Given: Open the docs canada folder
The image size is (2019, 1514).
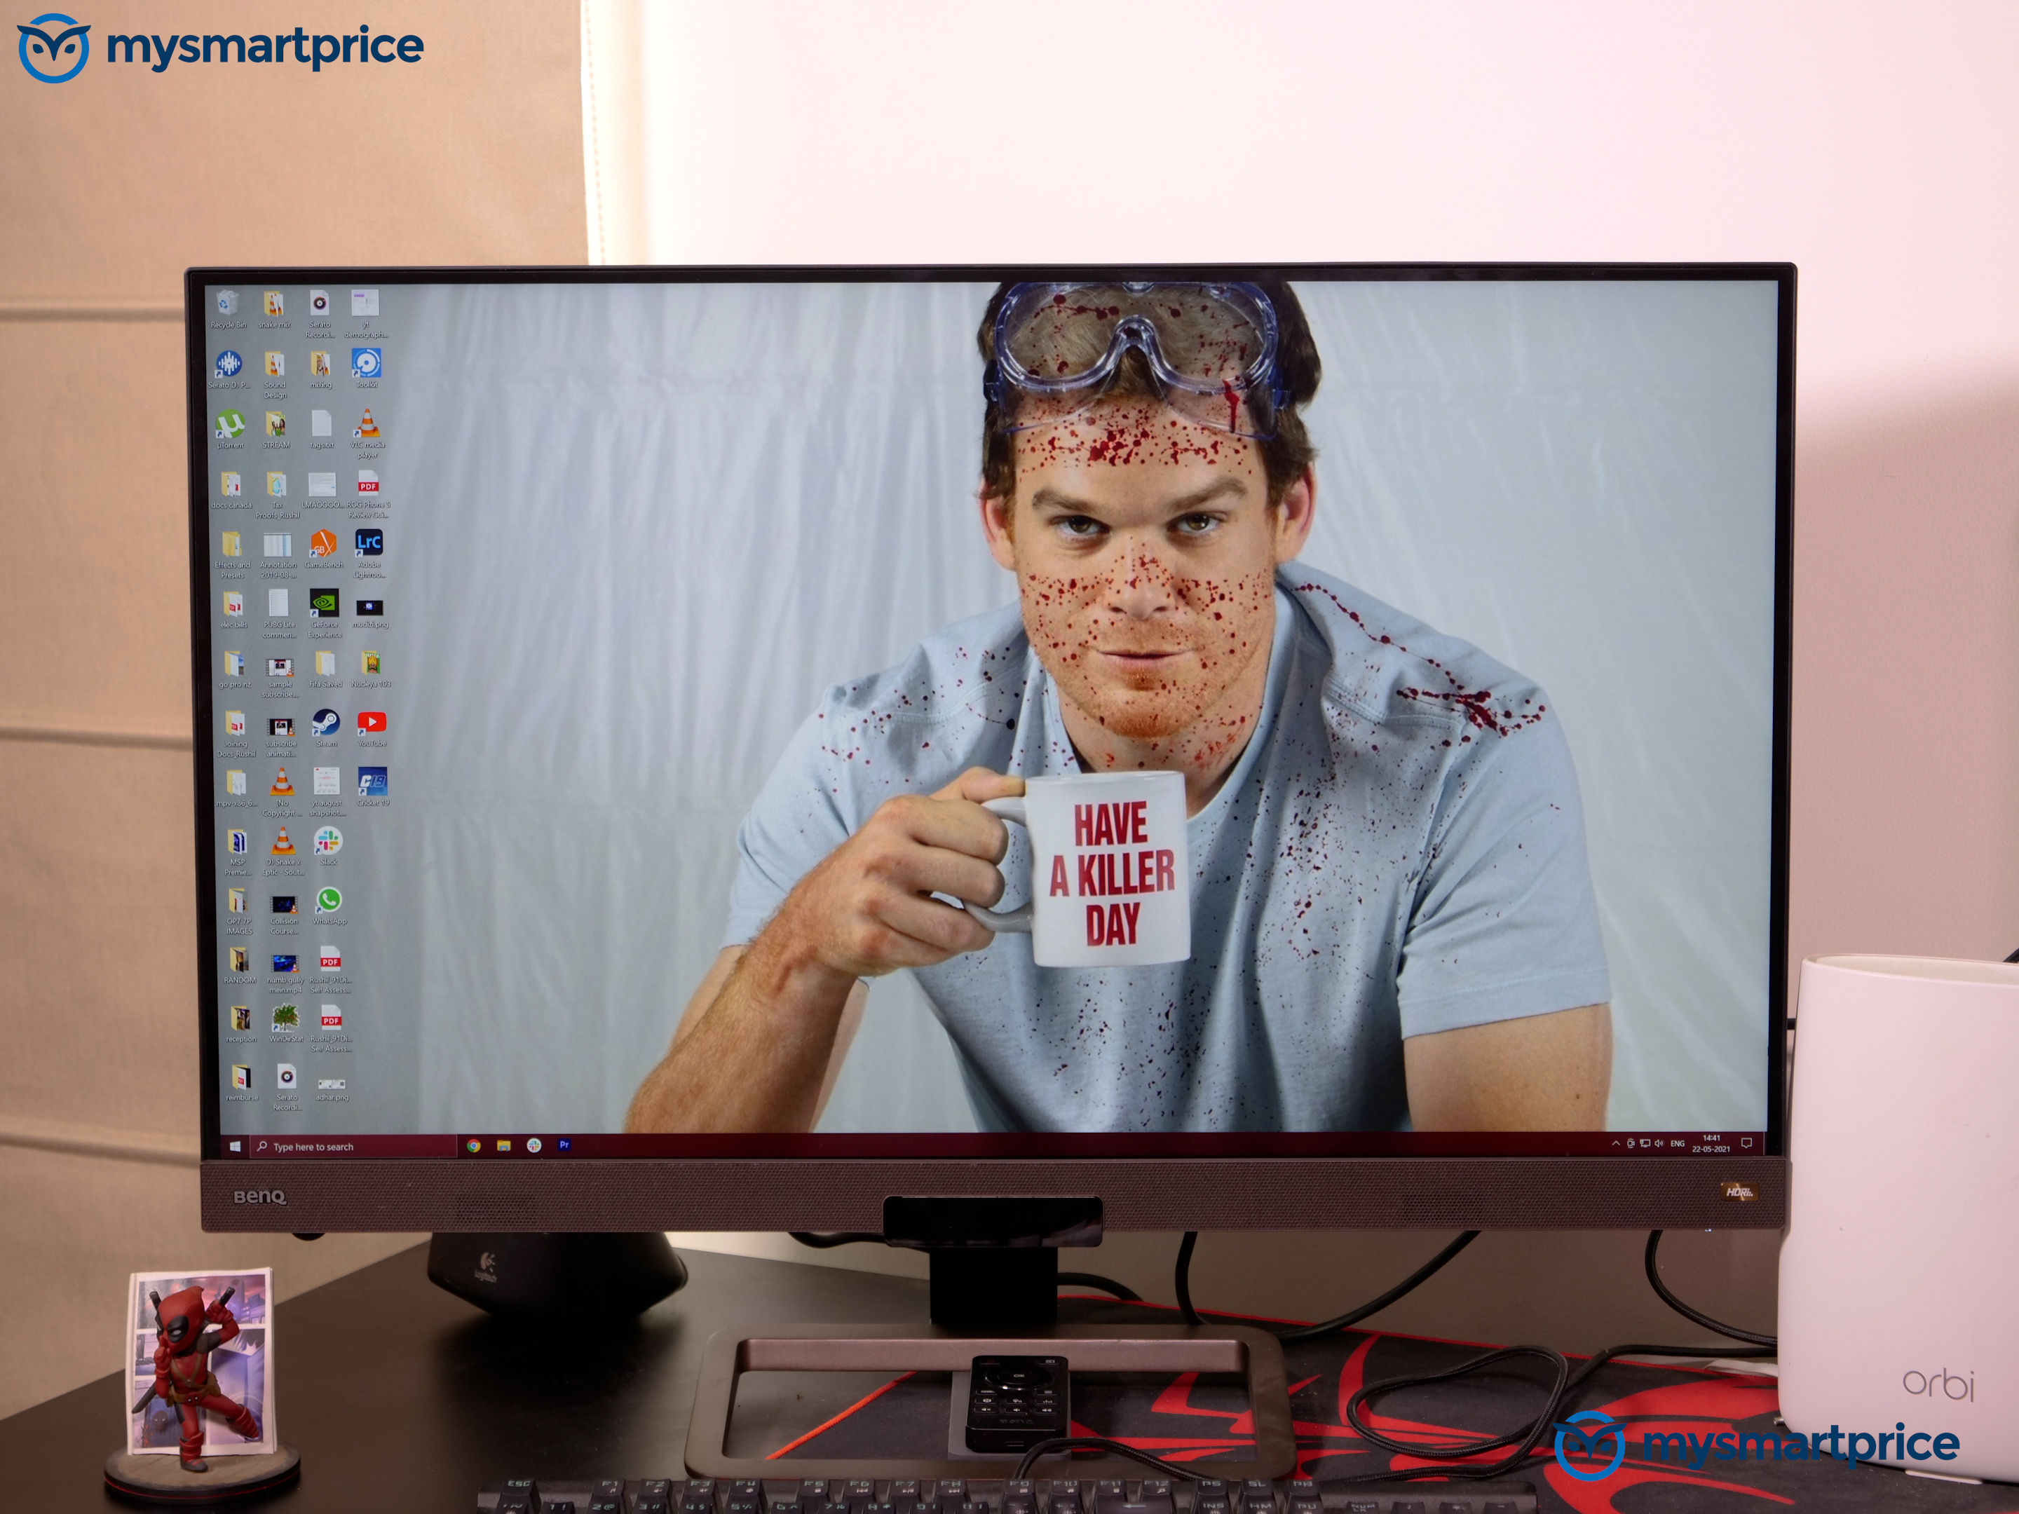Looking at the screenshot, I should 232,490.
